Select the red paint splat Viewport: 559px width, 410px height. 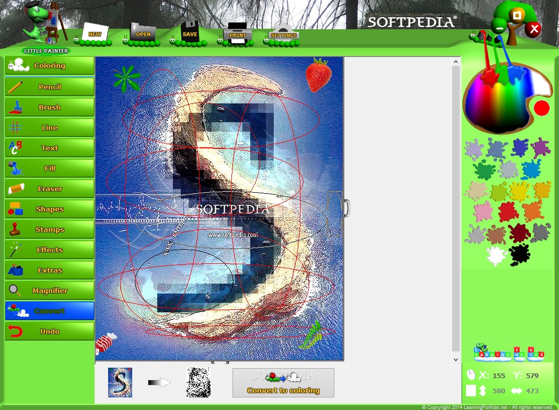click(508, 212)
